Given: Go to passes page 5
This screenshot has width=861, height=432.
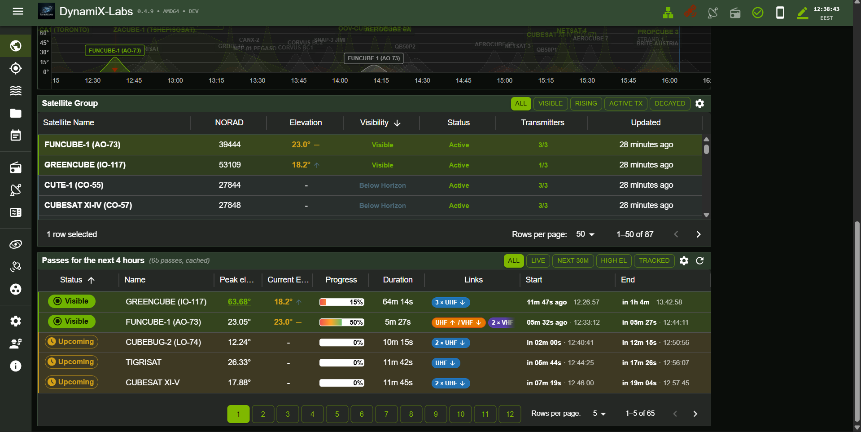Looking at the screenshot, I should tap(337, 414).
